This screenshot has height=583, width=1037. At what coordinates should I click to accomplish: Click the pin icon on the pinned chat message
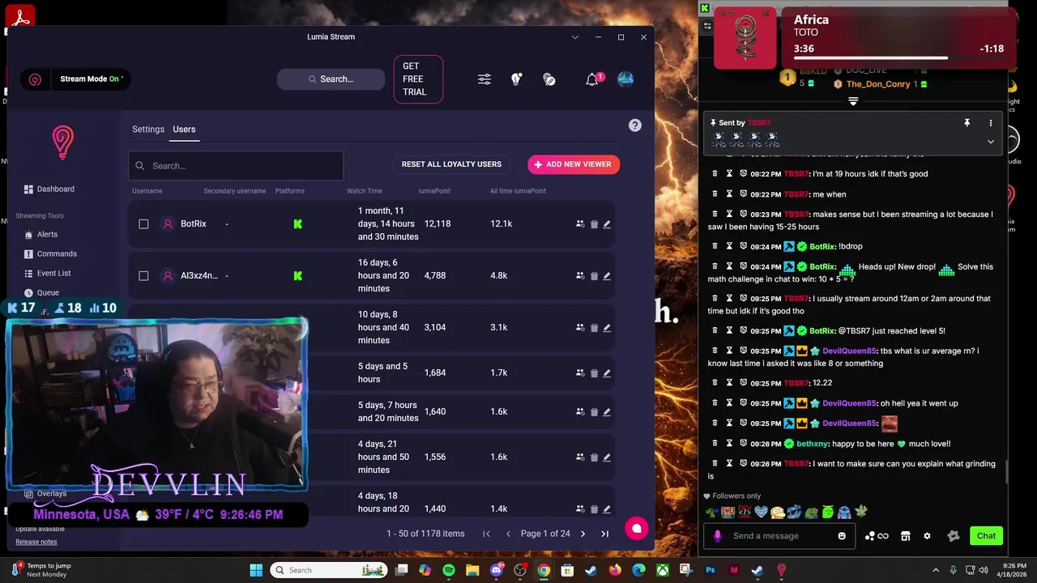tap(967, 123)
